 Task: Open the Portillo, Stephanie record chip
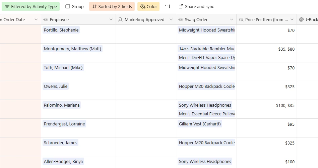[x=61, y=30]
